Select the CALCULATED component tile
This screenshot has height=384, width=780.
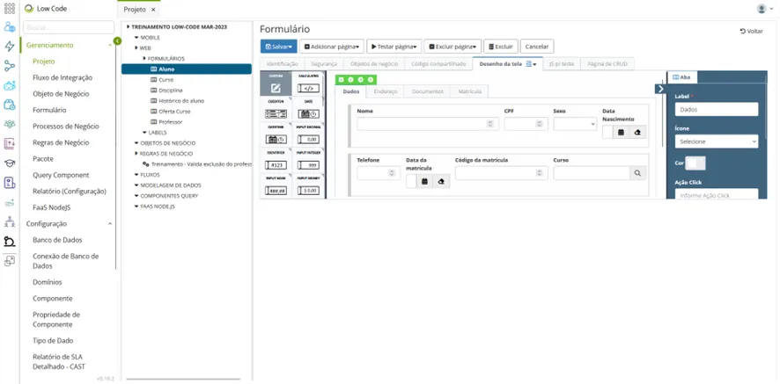point(308,84)
